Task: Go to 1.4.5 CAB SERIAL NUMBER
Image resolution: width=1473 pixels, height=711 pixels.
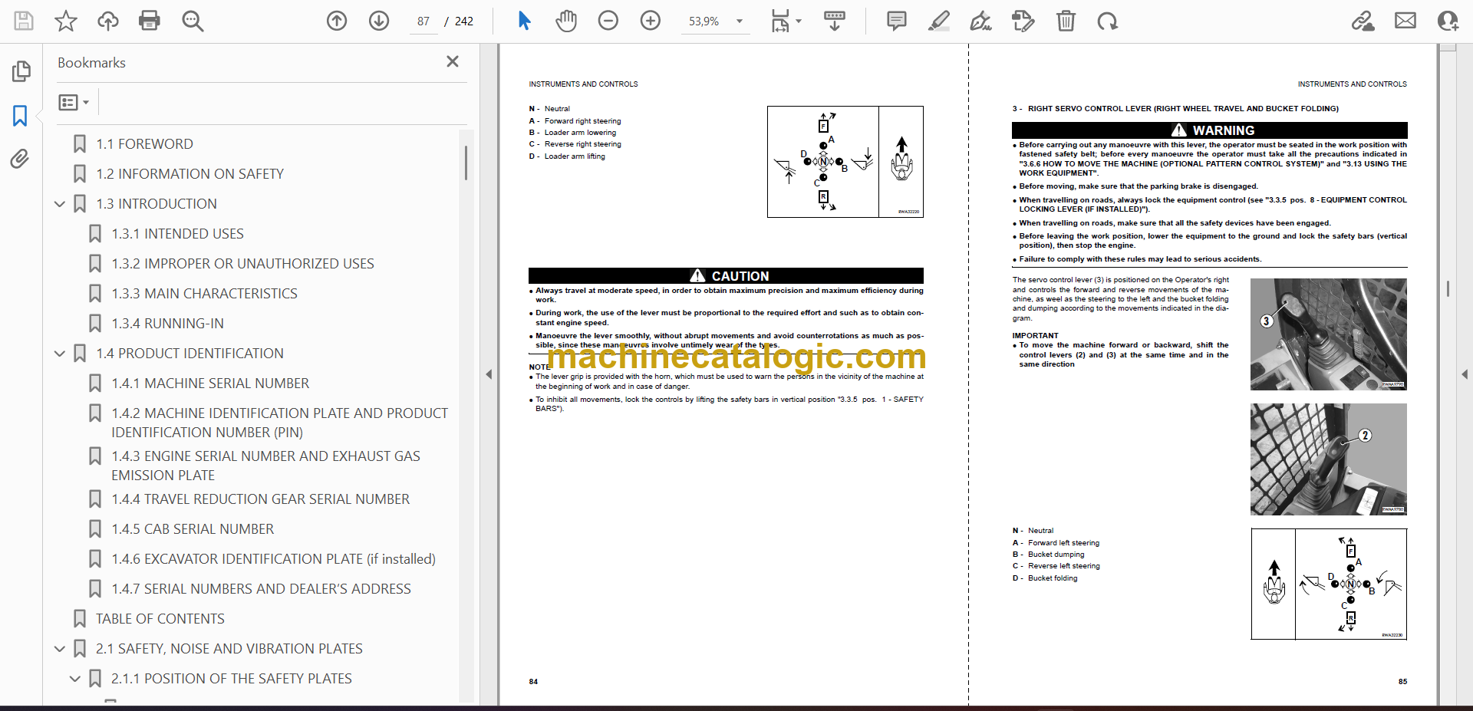Action: click(x=193, y=529)
